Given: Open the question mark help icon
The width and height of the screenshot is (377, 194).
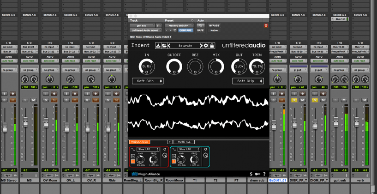Looking at the screenshot, I should (264, 174).
